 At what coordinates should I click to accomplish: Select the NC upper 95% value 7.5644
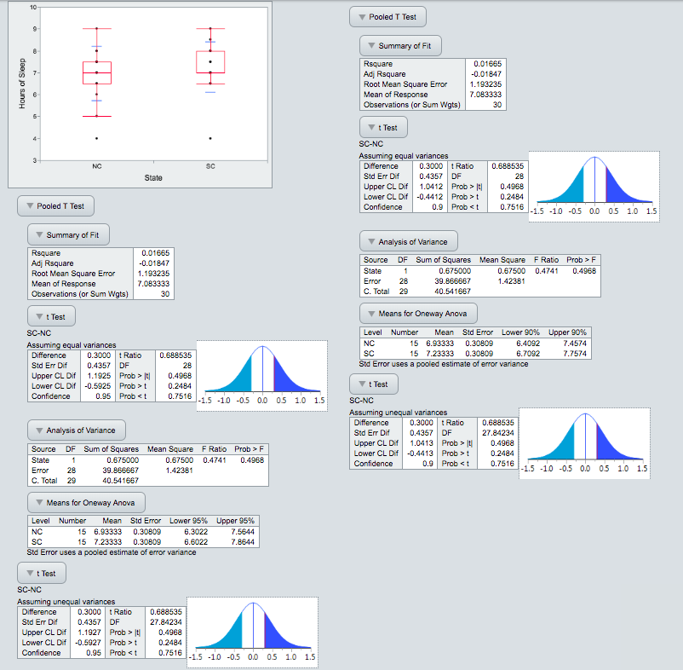pyautogui.click(x=243, y=532)
